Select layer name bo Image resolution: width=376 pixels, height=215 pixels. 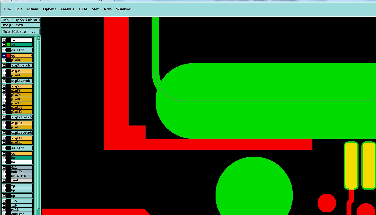point(22,162)
